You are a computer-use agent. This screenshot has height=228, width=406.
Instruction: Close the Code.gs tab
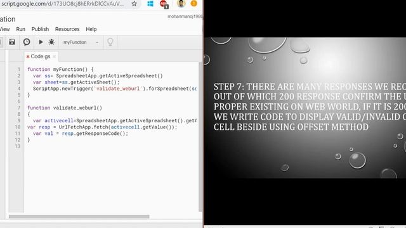tap(54, 56)
